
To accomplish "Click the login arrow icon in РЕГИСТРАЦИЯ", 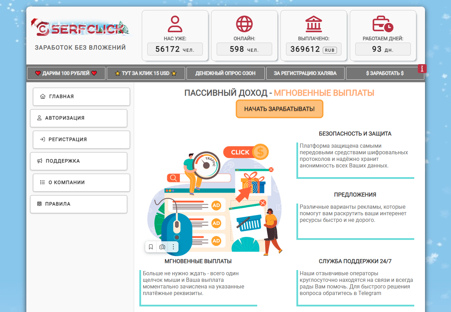I will [x=42, y=139].
